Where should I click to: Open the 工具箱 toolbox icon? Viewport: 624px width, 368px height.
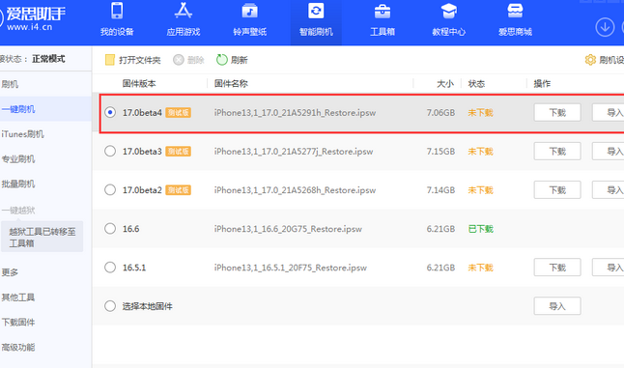(383, 12)
